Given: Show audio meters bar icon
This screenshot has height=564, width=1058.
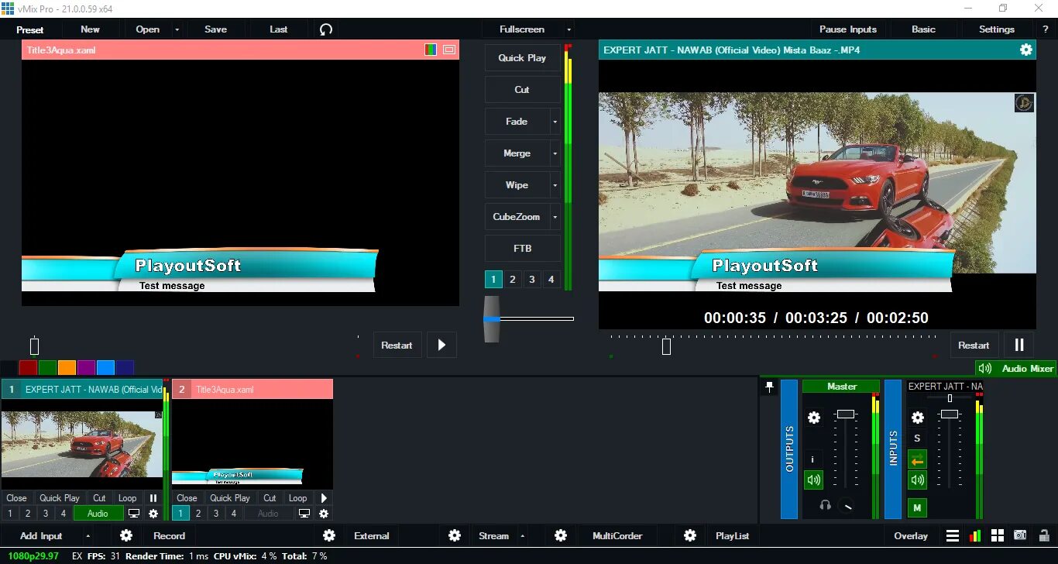Looking at the screenshot, I should pyautogui.click(x=975, y=535).
